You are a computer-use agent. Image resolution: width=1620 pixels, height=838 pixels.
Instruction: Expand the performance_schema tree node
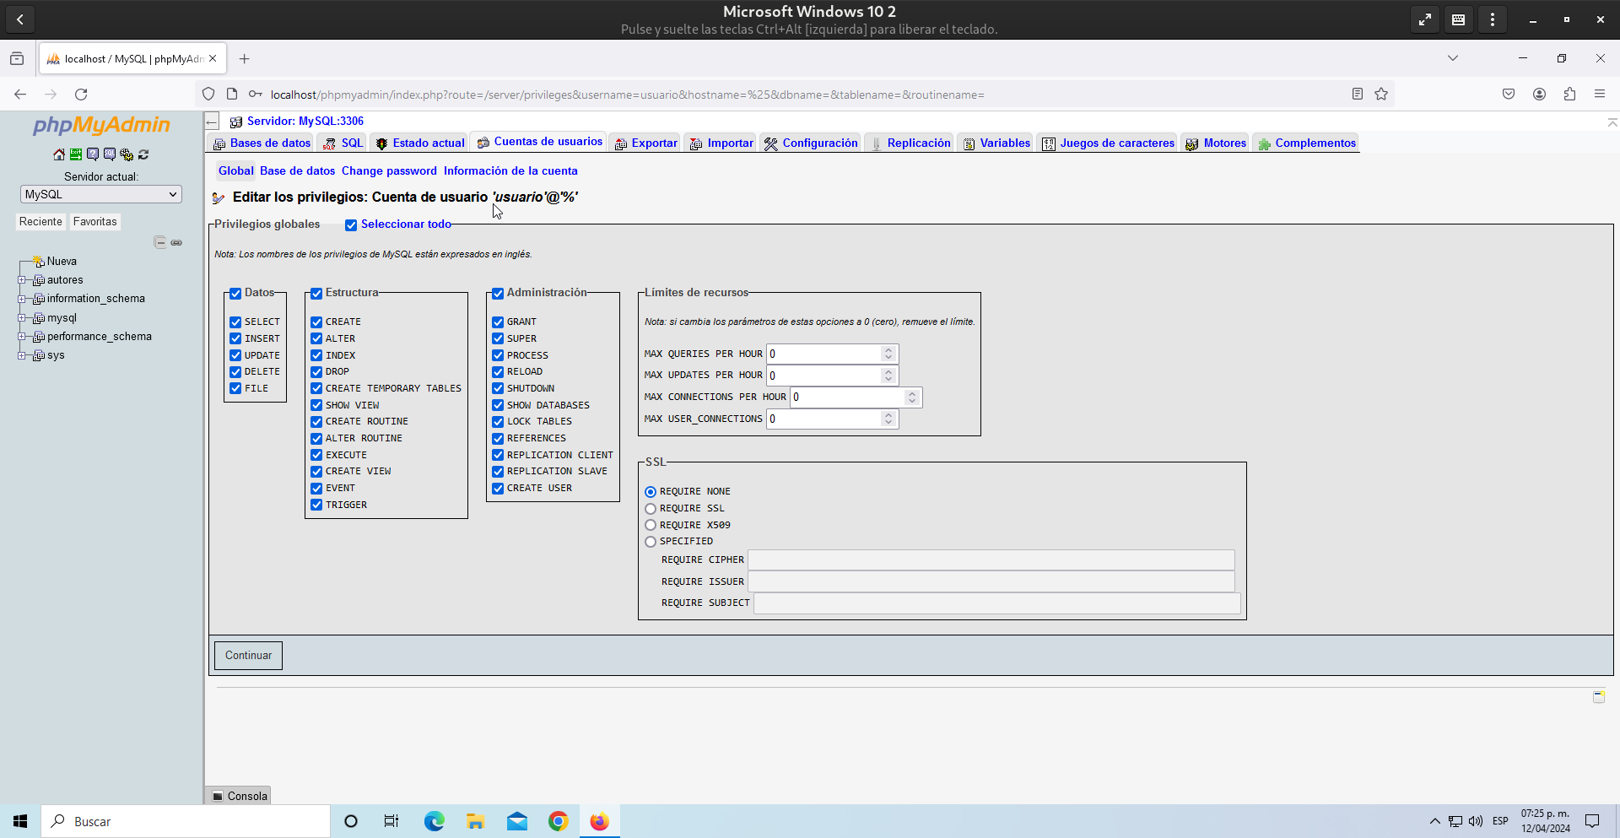(x=22, y=337)
